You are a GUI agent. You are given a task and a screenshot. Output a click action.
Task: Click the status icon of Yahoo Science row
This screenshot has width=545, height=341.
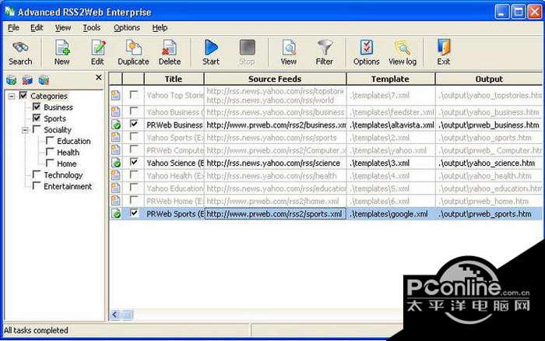coord(116,163)
